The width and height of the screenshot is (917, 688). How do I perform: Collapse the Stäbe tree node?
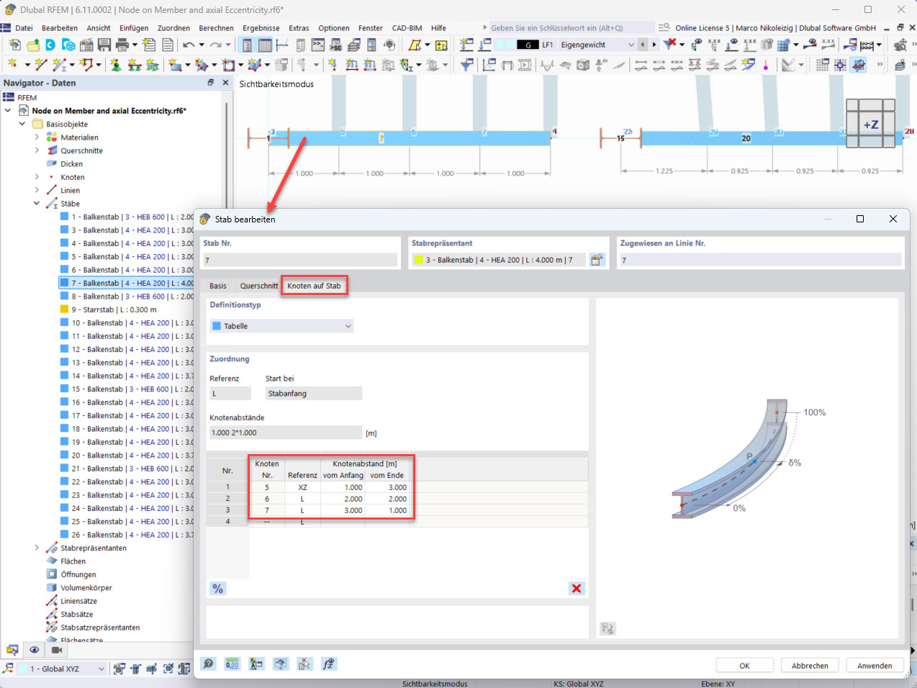coord(37,204)
